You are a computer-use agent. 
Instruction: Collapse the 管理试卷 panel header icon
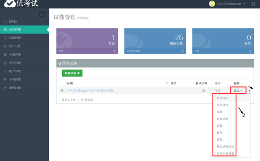(60, 63)
